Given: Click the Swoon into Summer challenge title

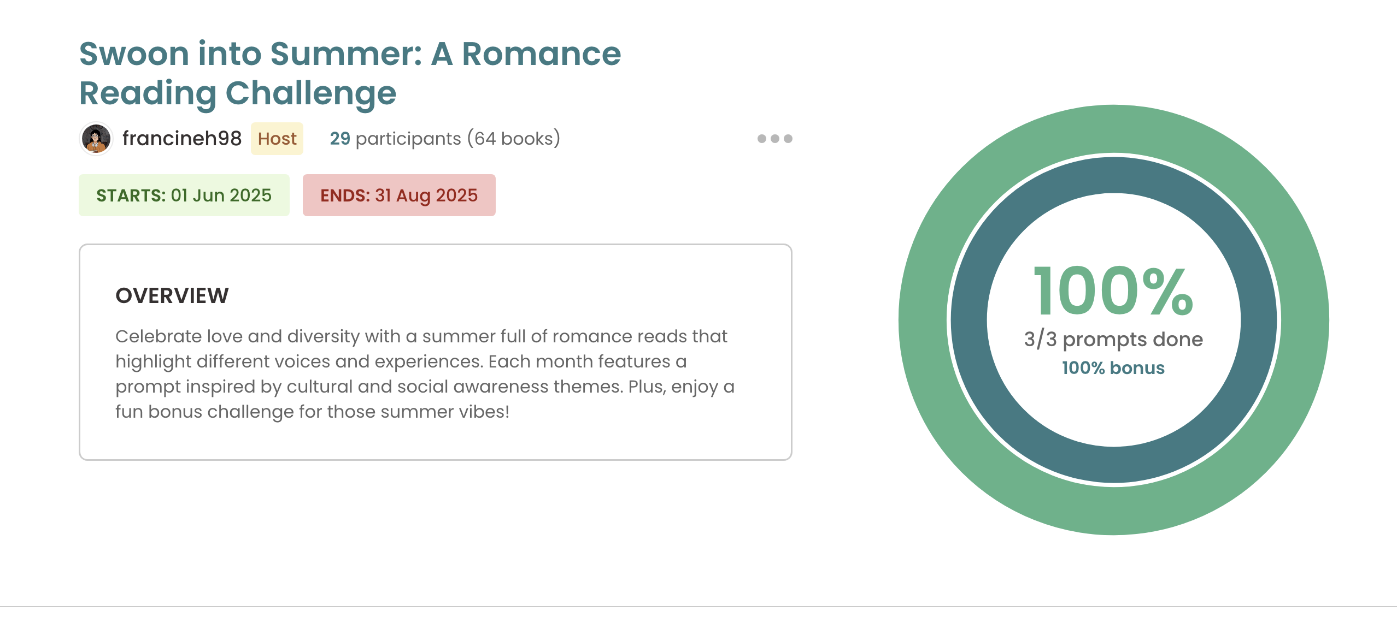Looking at the screenshot, I should pos(350,54).
